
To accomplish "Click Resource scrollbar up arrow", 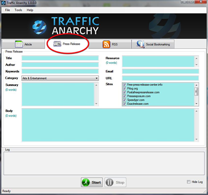I will 197,58.
